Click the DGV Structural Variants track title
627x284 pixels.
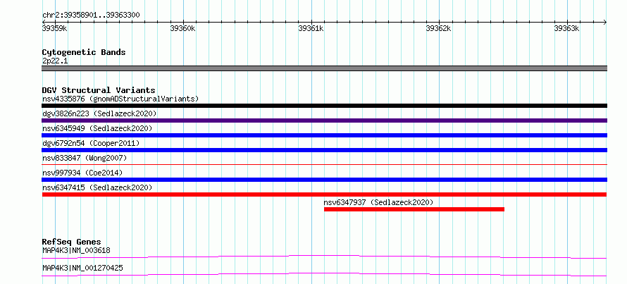tap(99, 90)
